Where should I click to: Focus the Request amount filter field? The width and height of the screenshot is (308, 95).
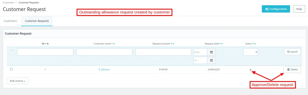pyautogui.click(x=163, y=52)
